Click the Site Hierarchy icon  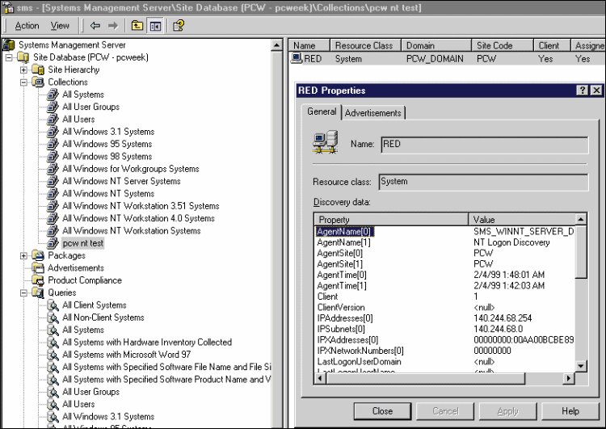(38, 69)
